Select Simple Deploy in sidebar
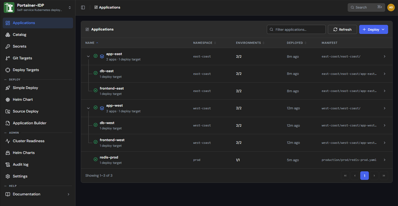Screen dimensions: 398x206 point(38,88)
